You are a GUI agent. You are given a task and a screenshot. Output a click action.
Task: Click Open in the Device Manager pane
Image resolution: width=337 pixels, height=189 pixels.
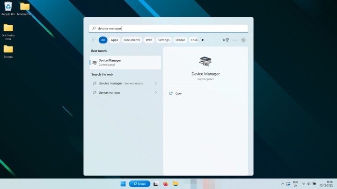pyautogui.click(x=178, y=94)
